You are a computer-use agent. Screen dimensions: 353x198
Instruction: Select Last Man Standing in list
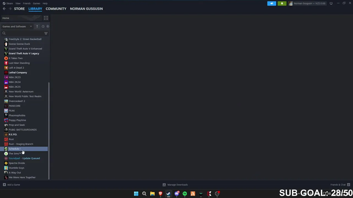coord(19,63)
